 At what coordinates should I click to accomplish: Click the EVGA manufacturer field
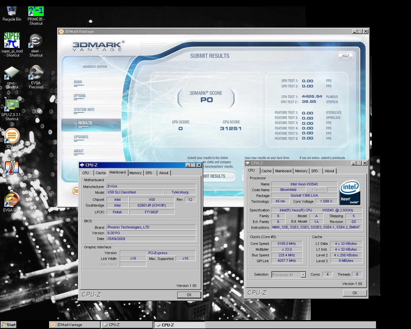(151, 186)
